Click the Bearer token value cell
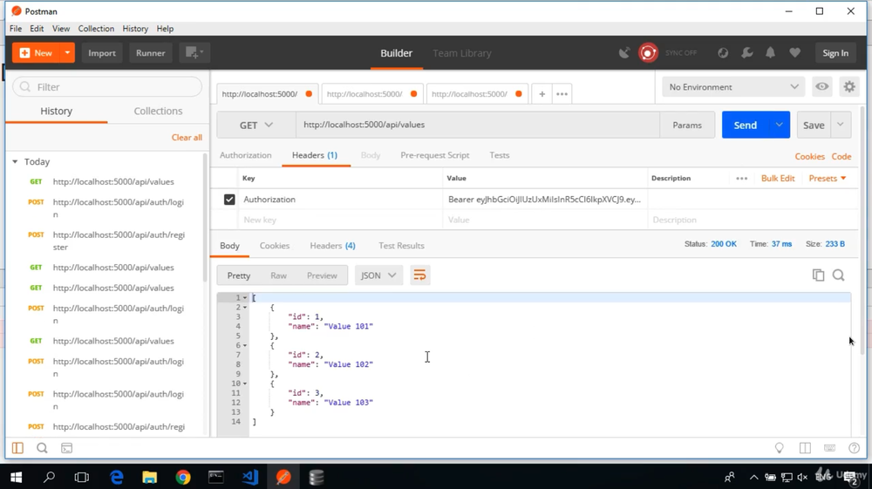 click(544, 200)
